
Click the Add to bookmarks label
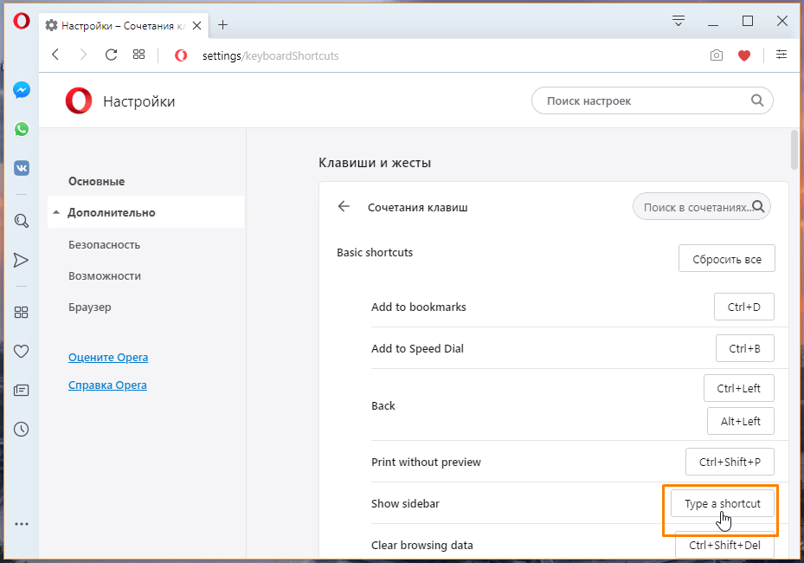pos(418,307)
